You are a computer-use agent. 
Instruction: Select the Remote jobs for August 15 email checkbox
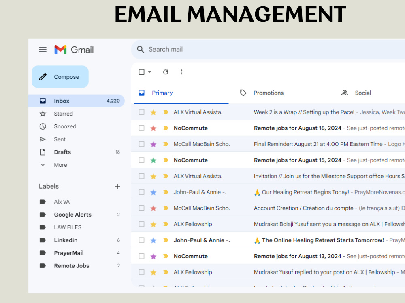[x=141, y=160]
